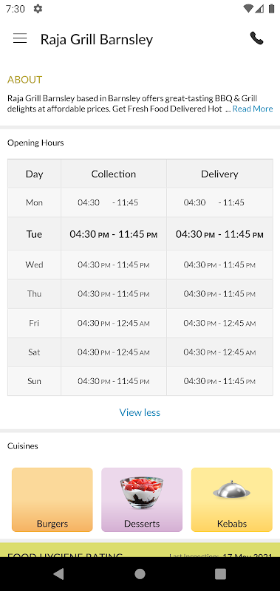Select the Desserts cuisine tile
Screen dimensions: 280x591
(x=142, y=499)
